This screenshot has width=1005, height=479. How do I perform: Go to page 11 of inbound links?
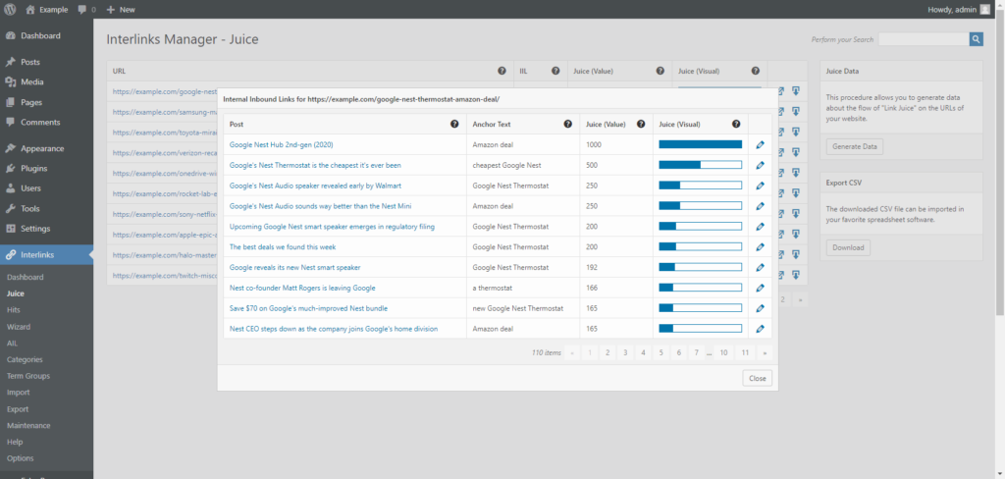745,352
